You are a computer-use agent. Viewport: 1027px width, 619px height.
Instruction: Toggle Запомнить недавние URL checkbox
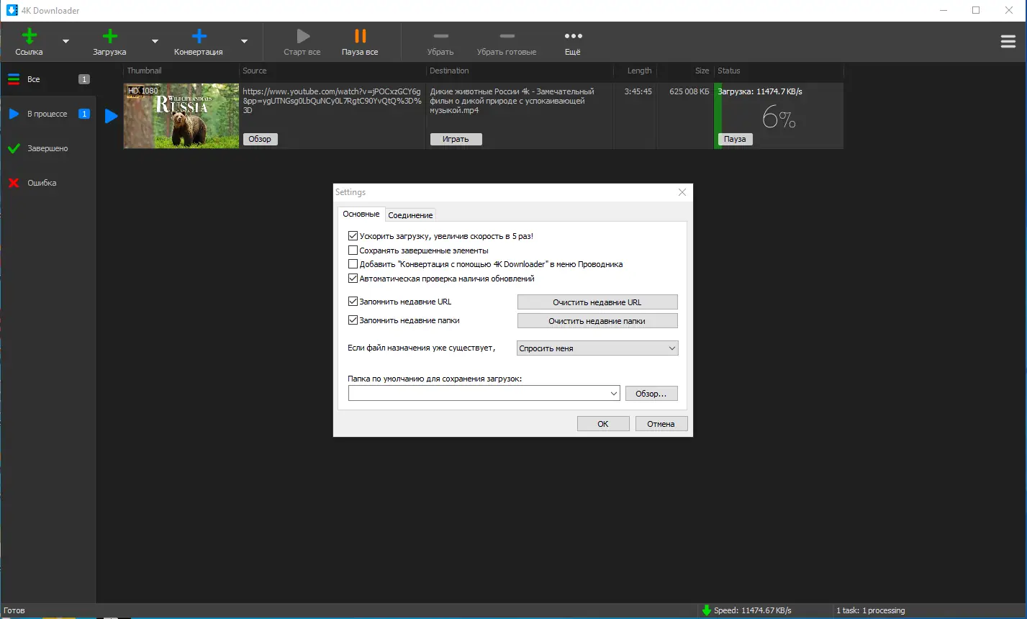pos(353,302)
